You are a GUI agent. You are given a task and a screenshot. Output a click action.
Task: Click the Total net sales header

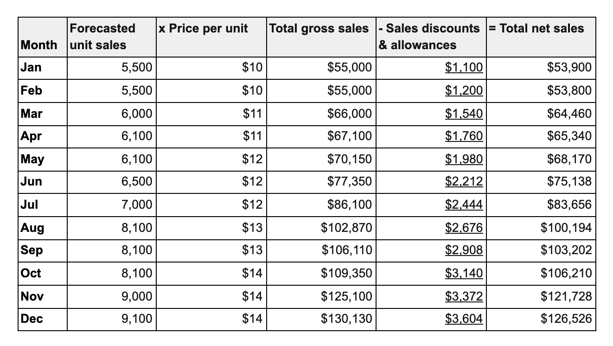point(538,29)
